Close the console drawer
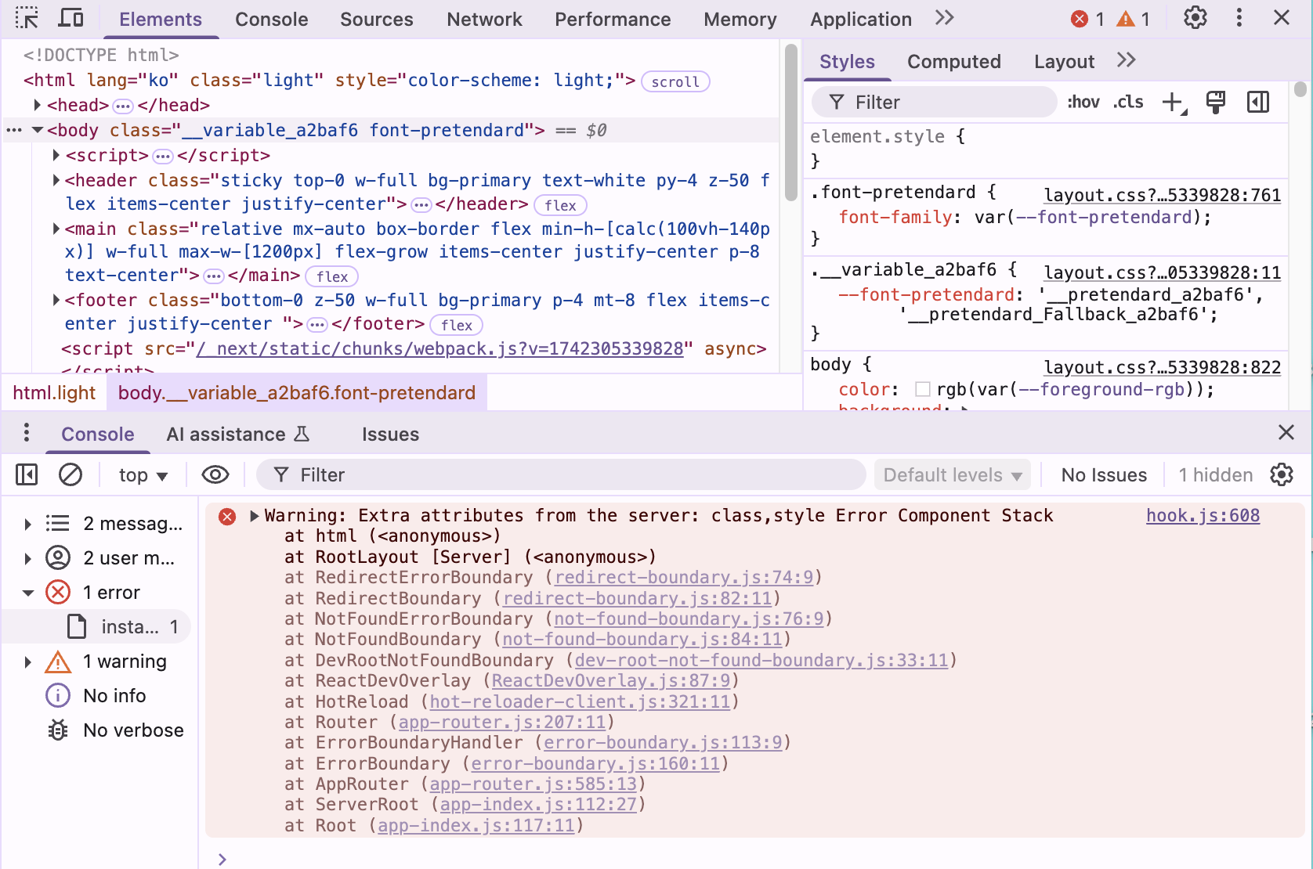Image resolution: width=1313 pixels, height=869 pixels. 1286,433
